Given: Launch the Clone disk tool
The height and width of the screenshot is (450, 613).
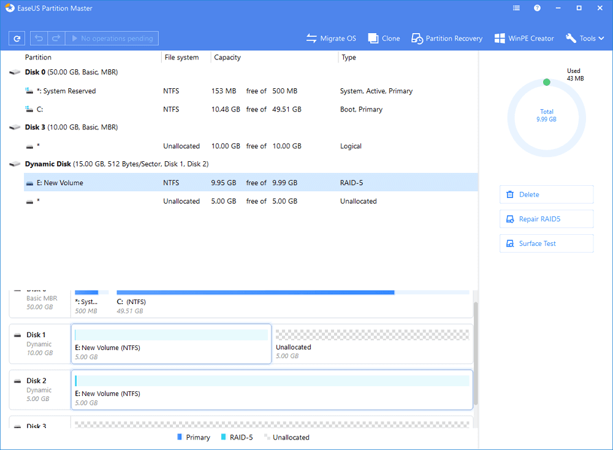Looking at the screenshot, I should 384,39.
